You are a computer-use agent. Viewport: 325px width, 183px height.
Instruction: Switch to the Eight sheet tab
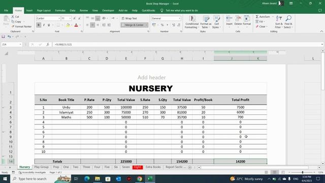tap(138, 167)
